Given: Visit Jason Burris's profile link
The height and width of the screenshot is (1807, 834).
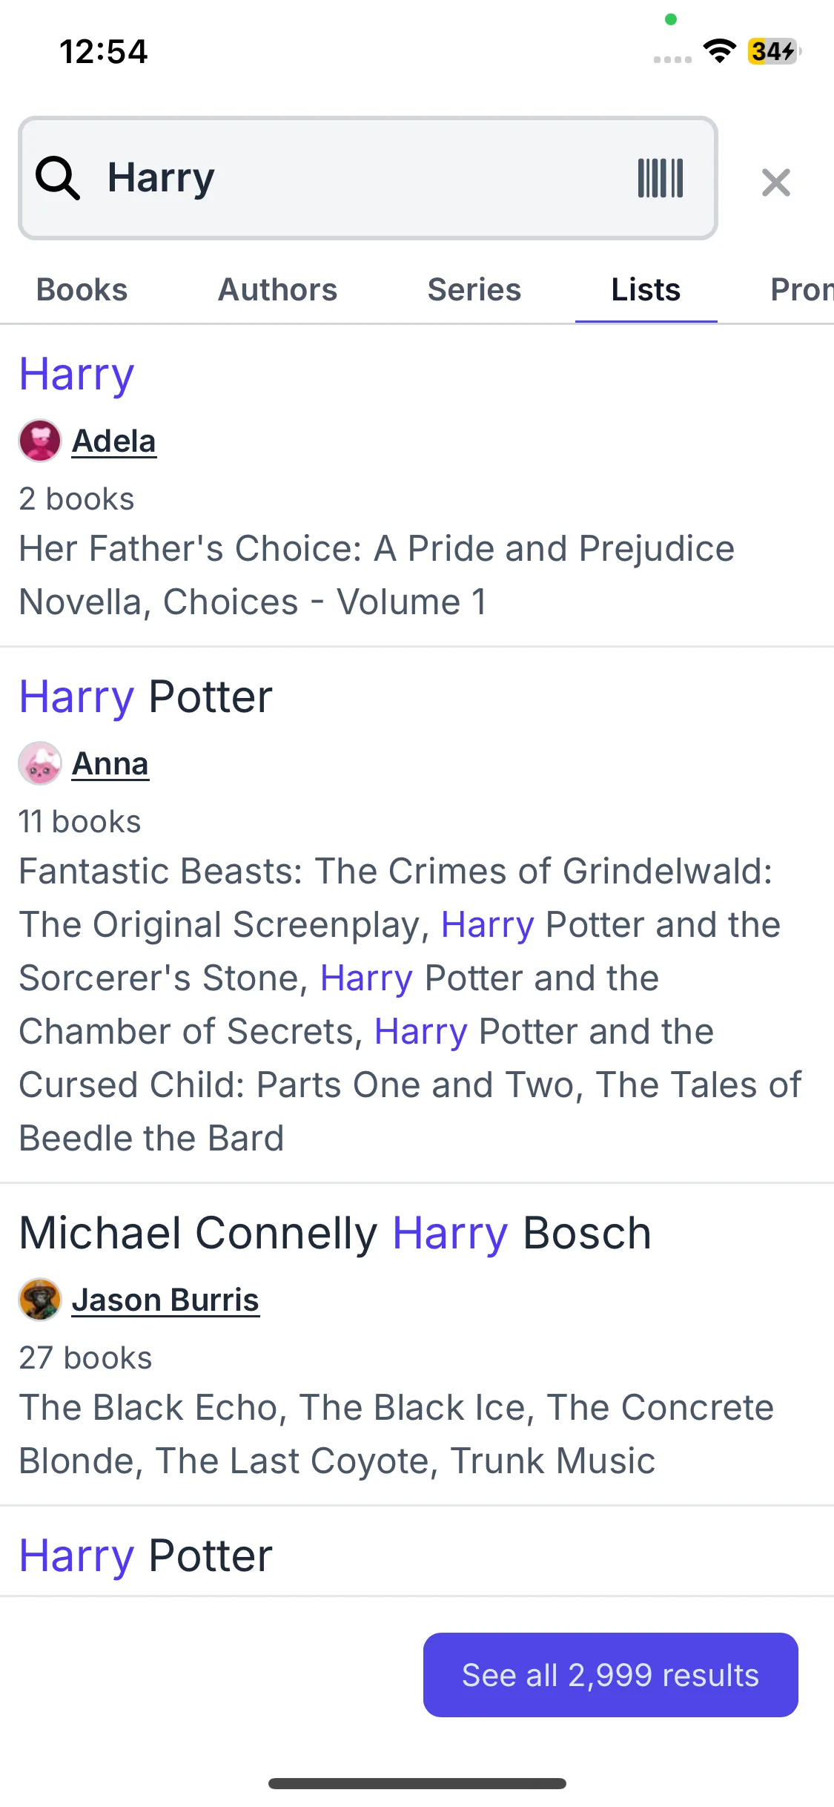Looking at the screenshot, I should 165,1300.
